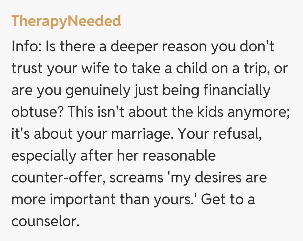Click the word "obtuse?" in the comment

[x=38, y=112]
